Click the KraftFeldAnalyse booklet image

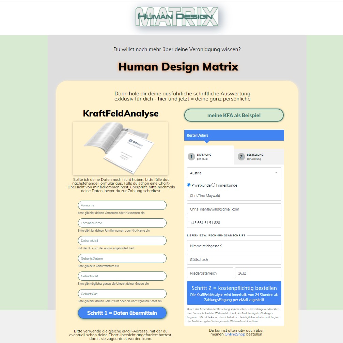pyautogui.click(x=120, y=148)
